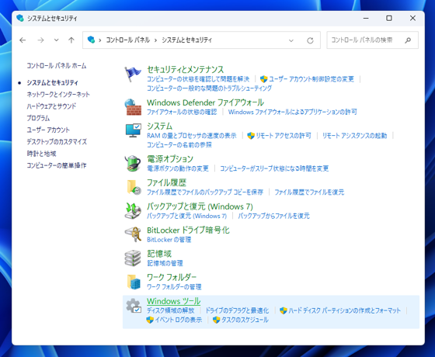Select コントロール パネル breadcrumb
The height and width of the screenshot is (357, 435).
pyautogui.click(x=128, y=40)
